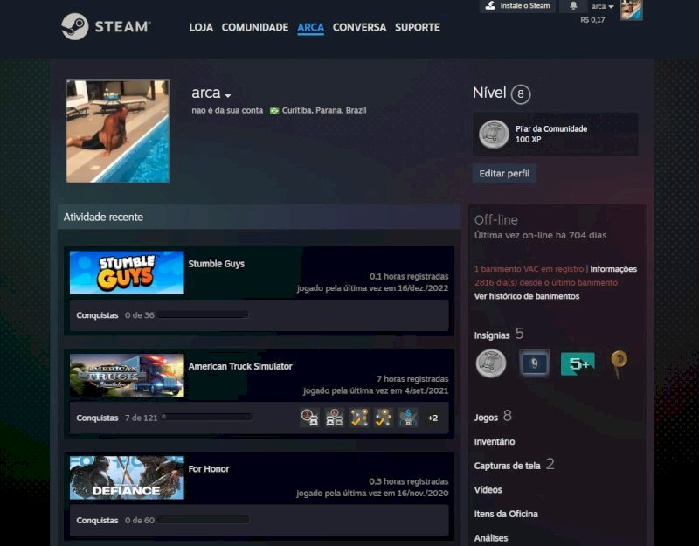The image size is (699, 546).
Task: Open the Stumble Guys game banner
Action: coord(127,273)
